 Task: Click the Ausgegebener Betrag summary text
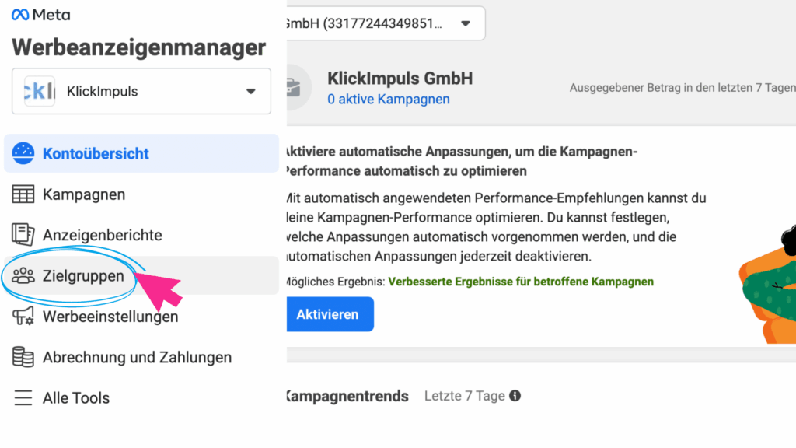click(x=682, y=88)
